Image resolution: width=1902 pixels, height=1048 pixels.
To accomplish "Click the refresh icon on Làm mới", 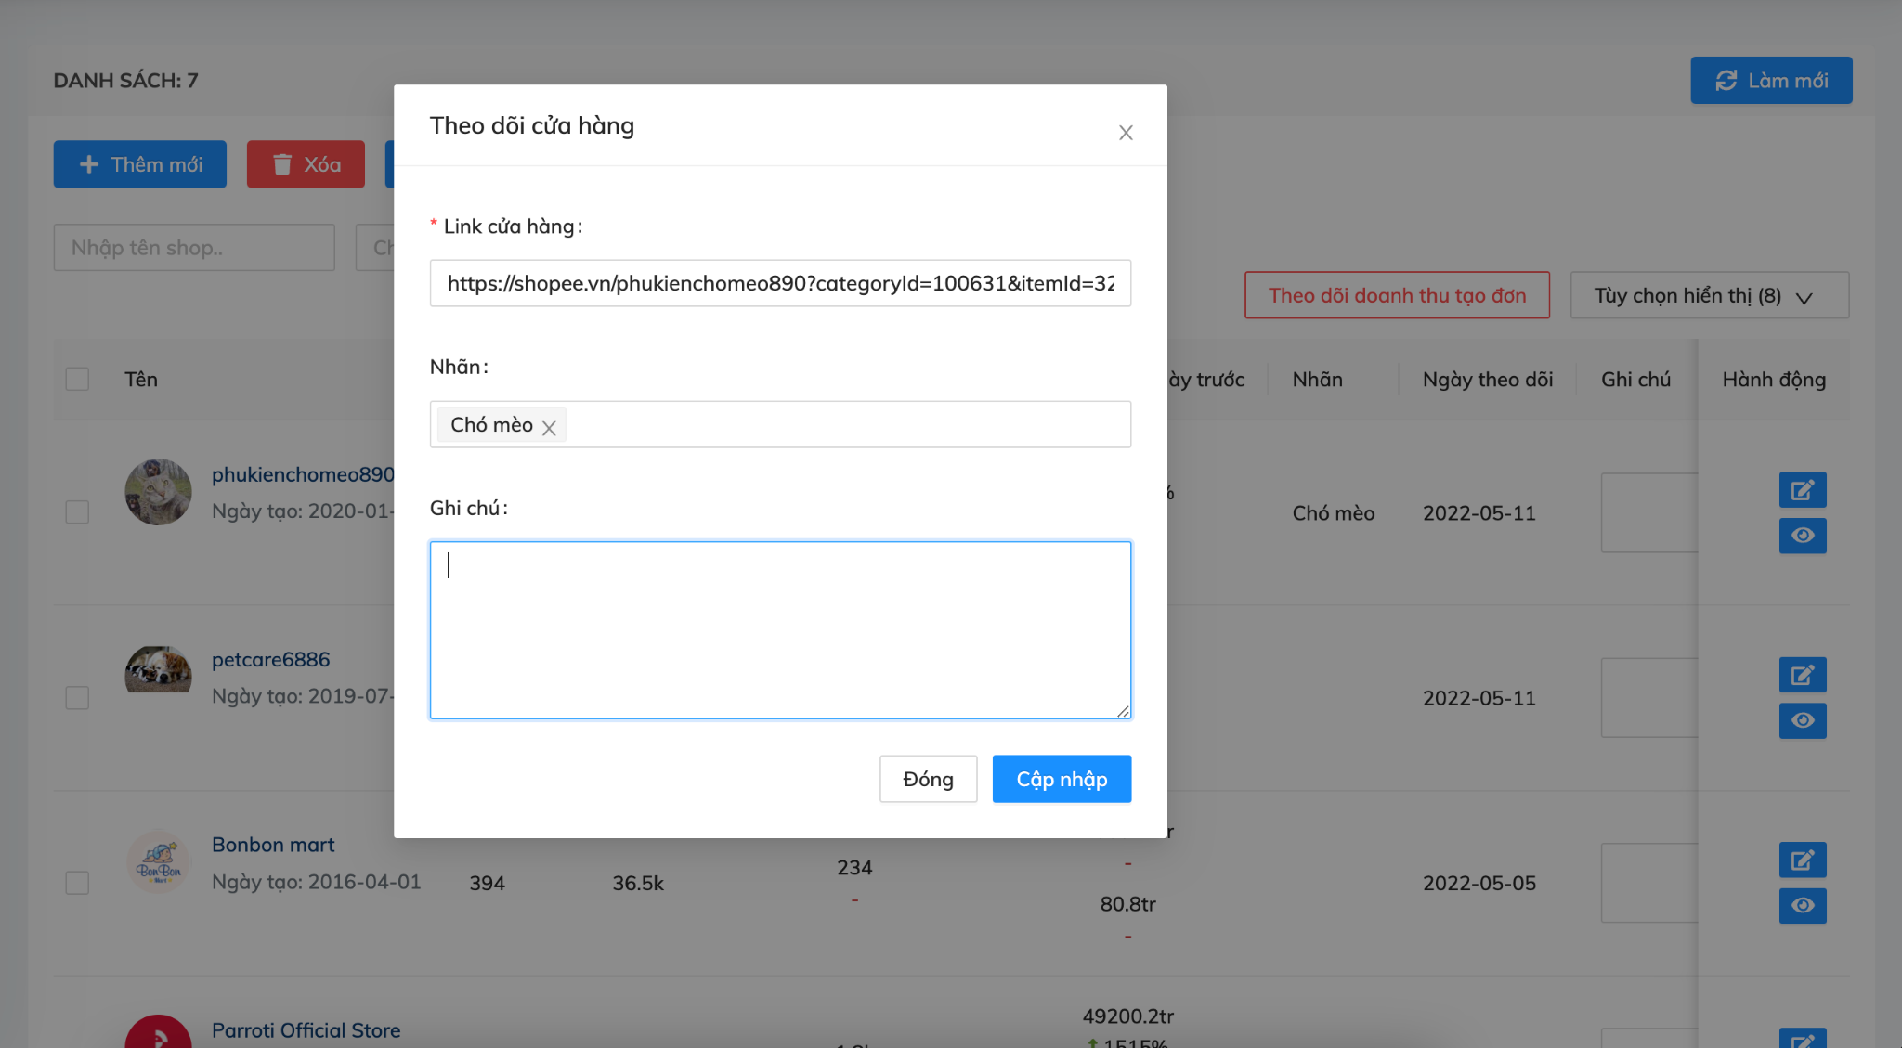I will coord(1726,80).
